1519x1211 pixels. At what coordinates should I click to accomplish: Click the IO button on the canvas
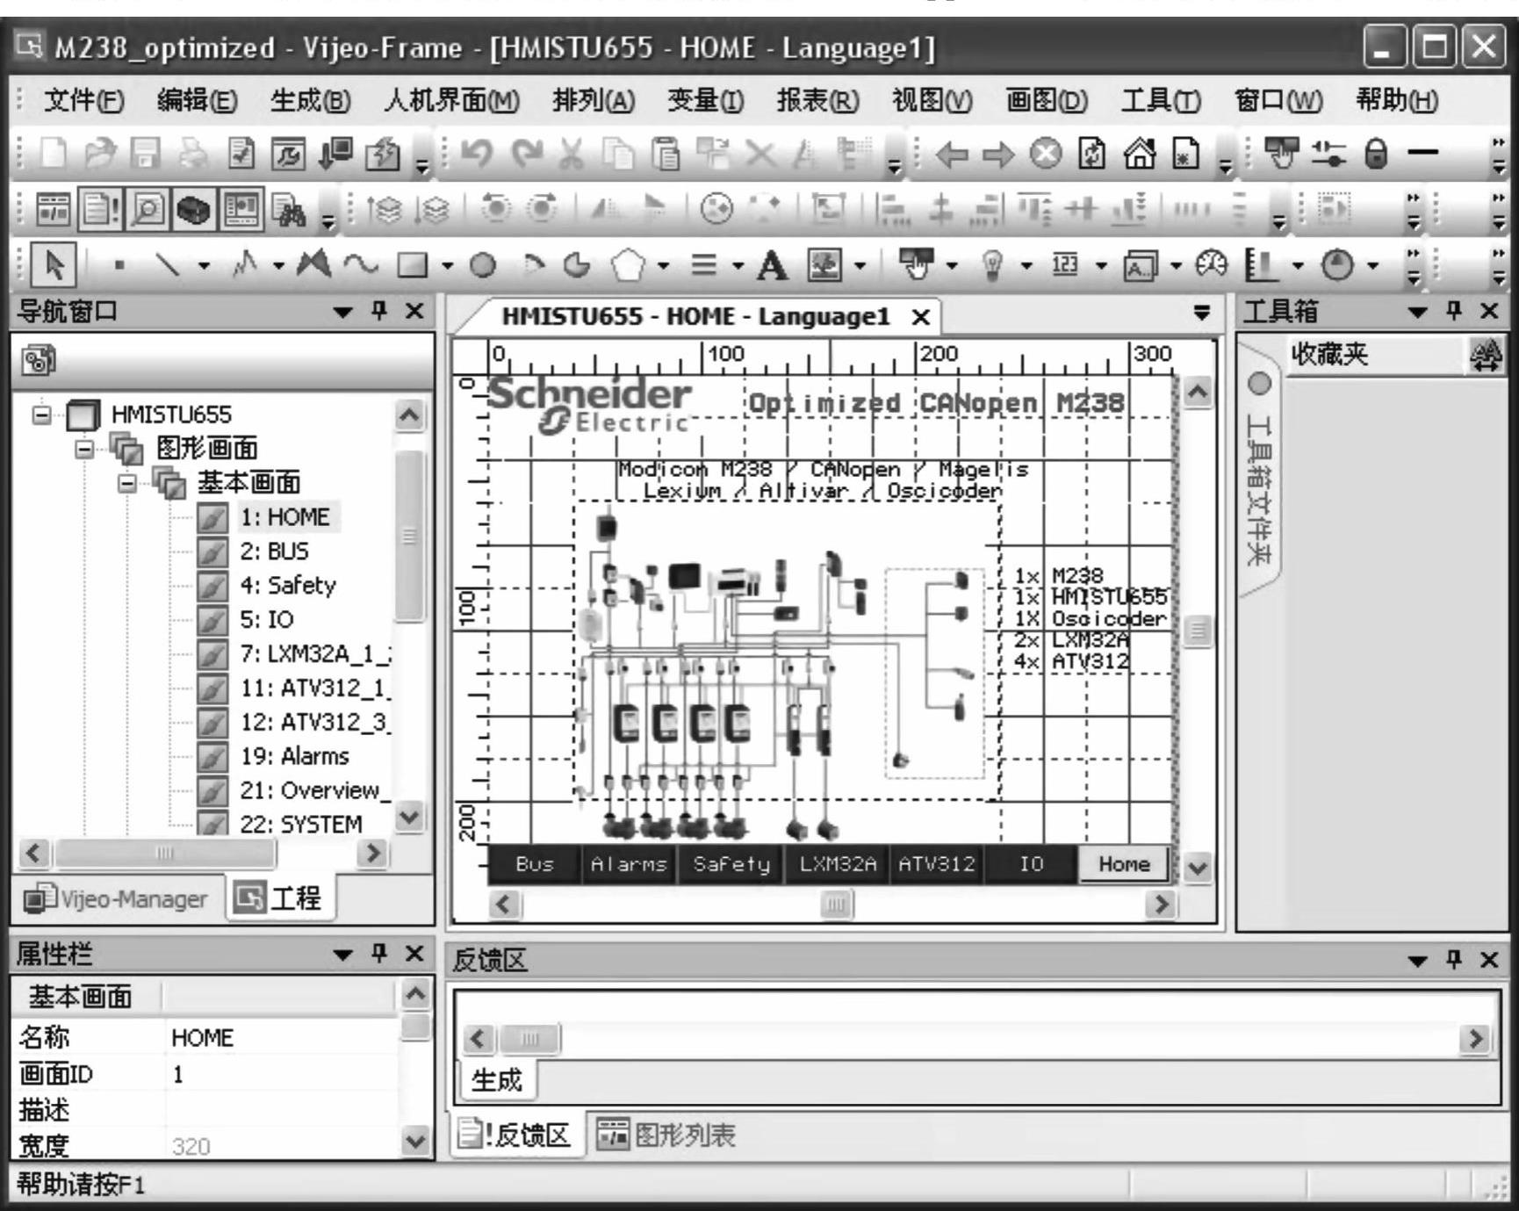1031,864
